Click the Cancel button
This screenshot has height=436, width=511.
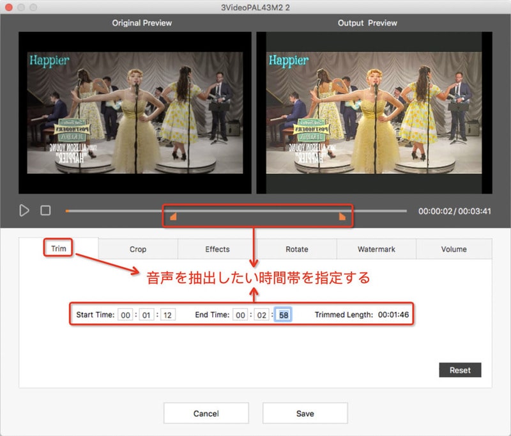click(206, 413)
